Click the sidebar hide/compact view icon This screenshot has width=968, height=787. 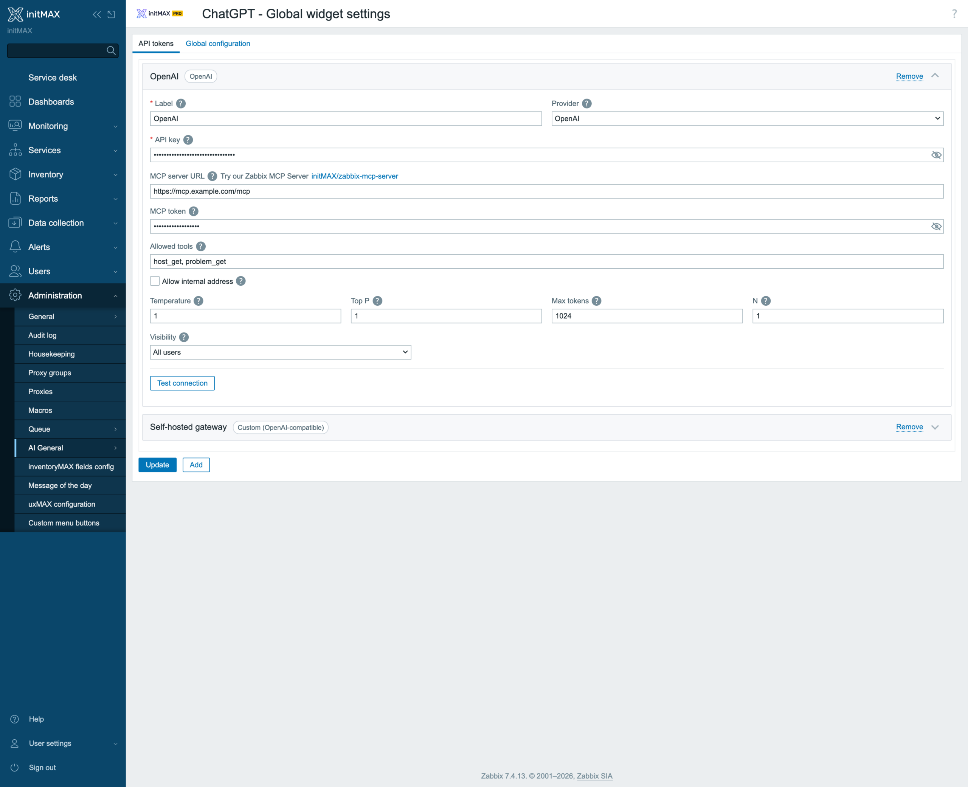(112, 14)
